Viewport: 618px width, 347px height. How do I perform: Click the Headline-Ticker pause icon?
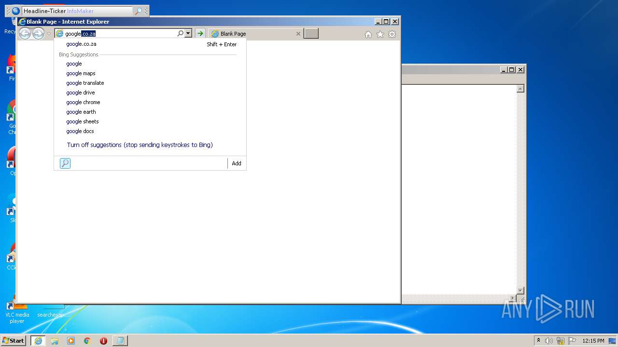15,11
